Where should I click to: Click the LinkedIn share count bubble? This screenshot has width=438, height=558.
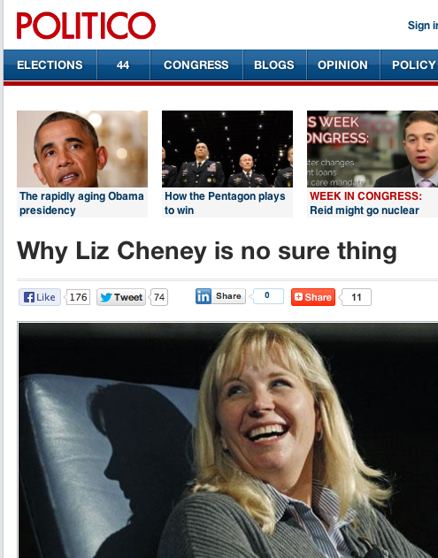click(267, 296)
